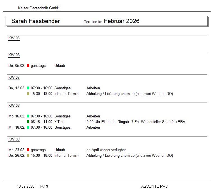Select the olive marker on Do, 26.02.
219x193 pixels.
(28, 156)
